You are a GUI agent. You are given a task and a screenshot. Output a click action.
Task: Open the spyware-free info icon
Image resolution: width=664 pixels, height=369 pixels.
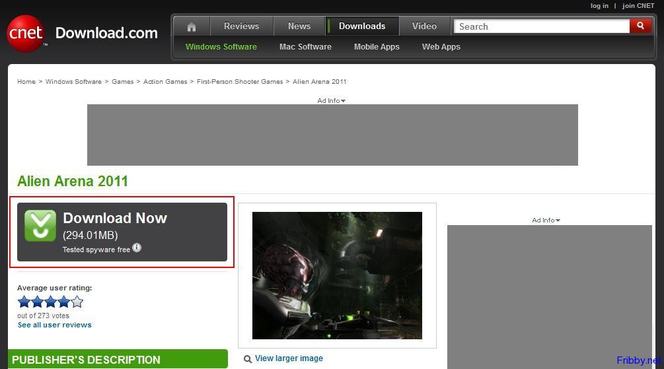click(x=137, y=248)
